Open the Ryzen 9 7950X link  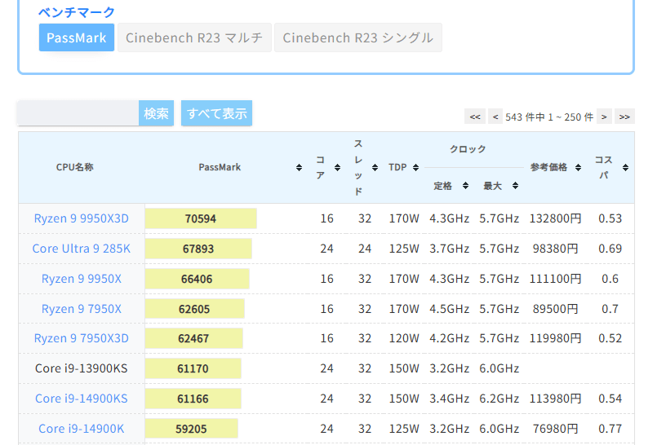(82, 309)
